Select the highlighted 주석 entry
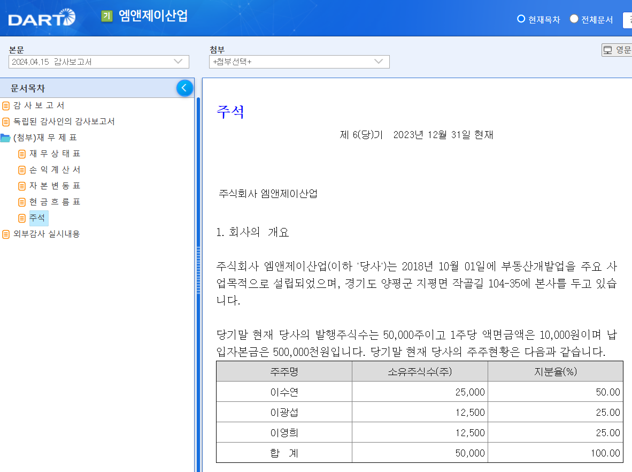 coord(38,218)
